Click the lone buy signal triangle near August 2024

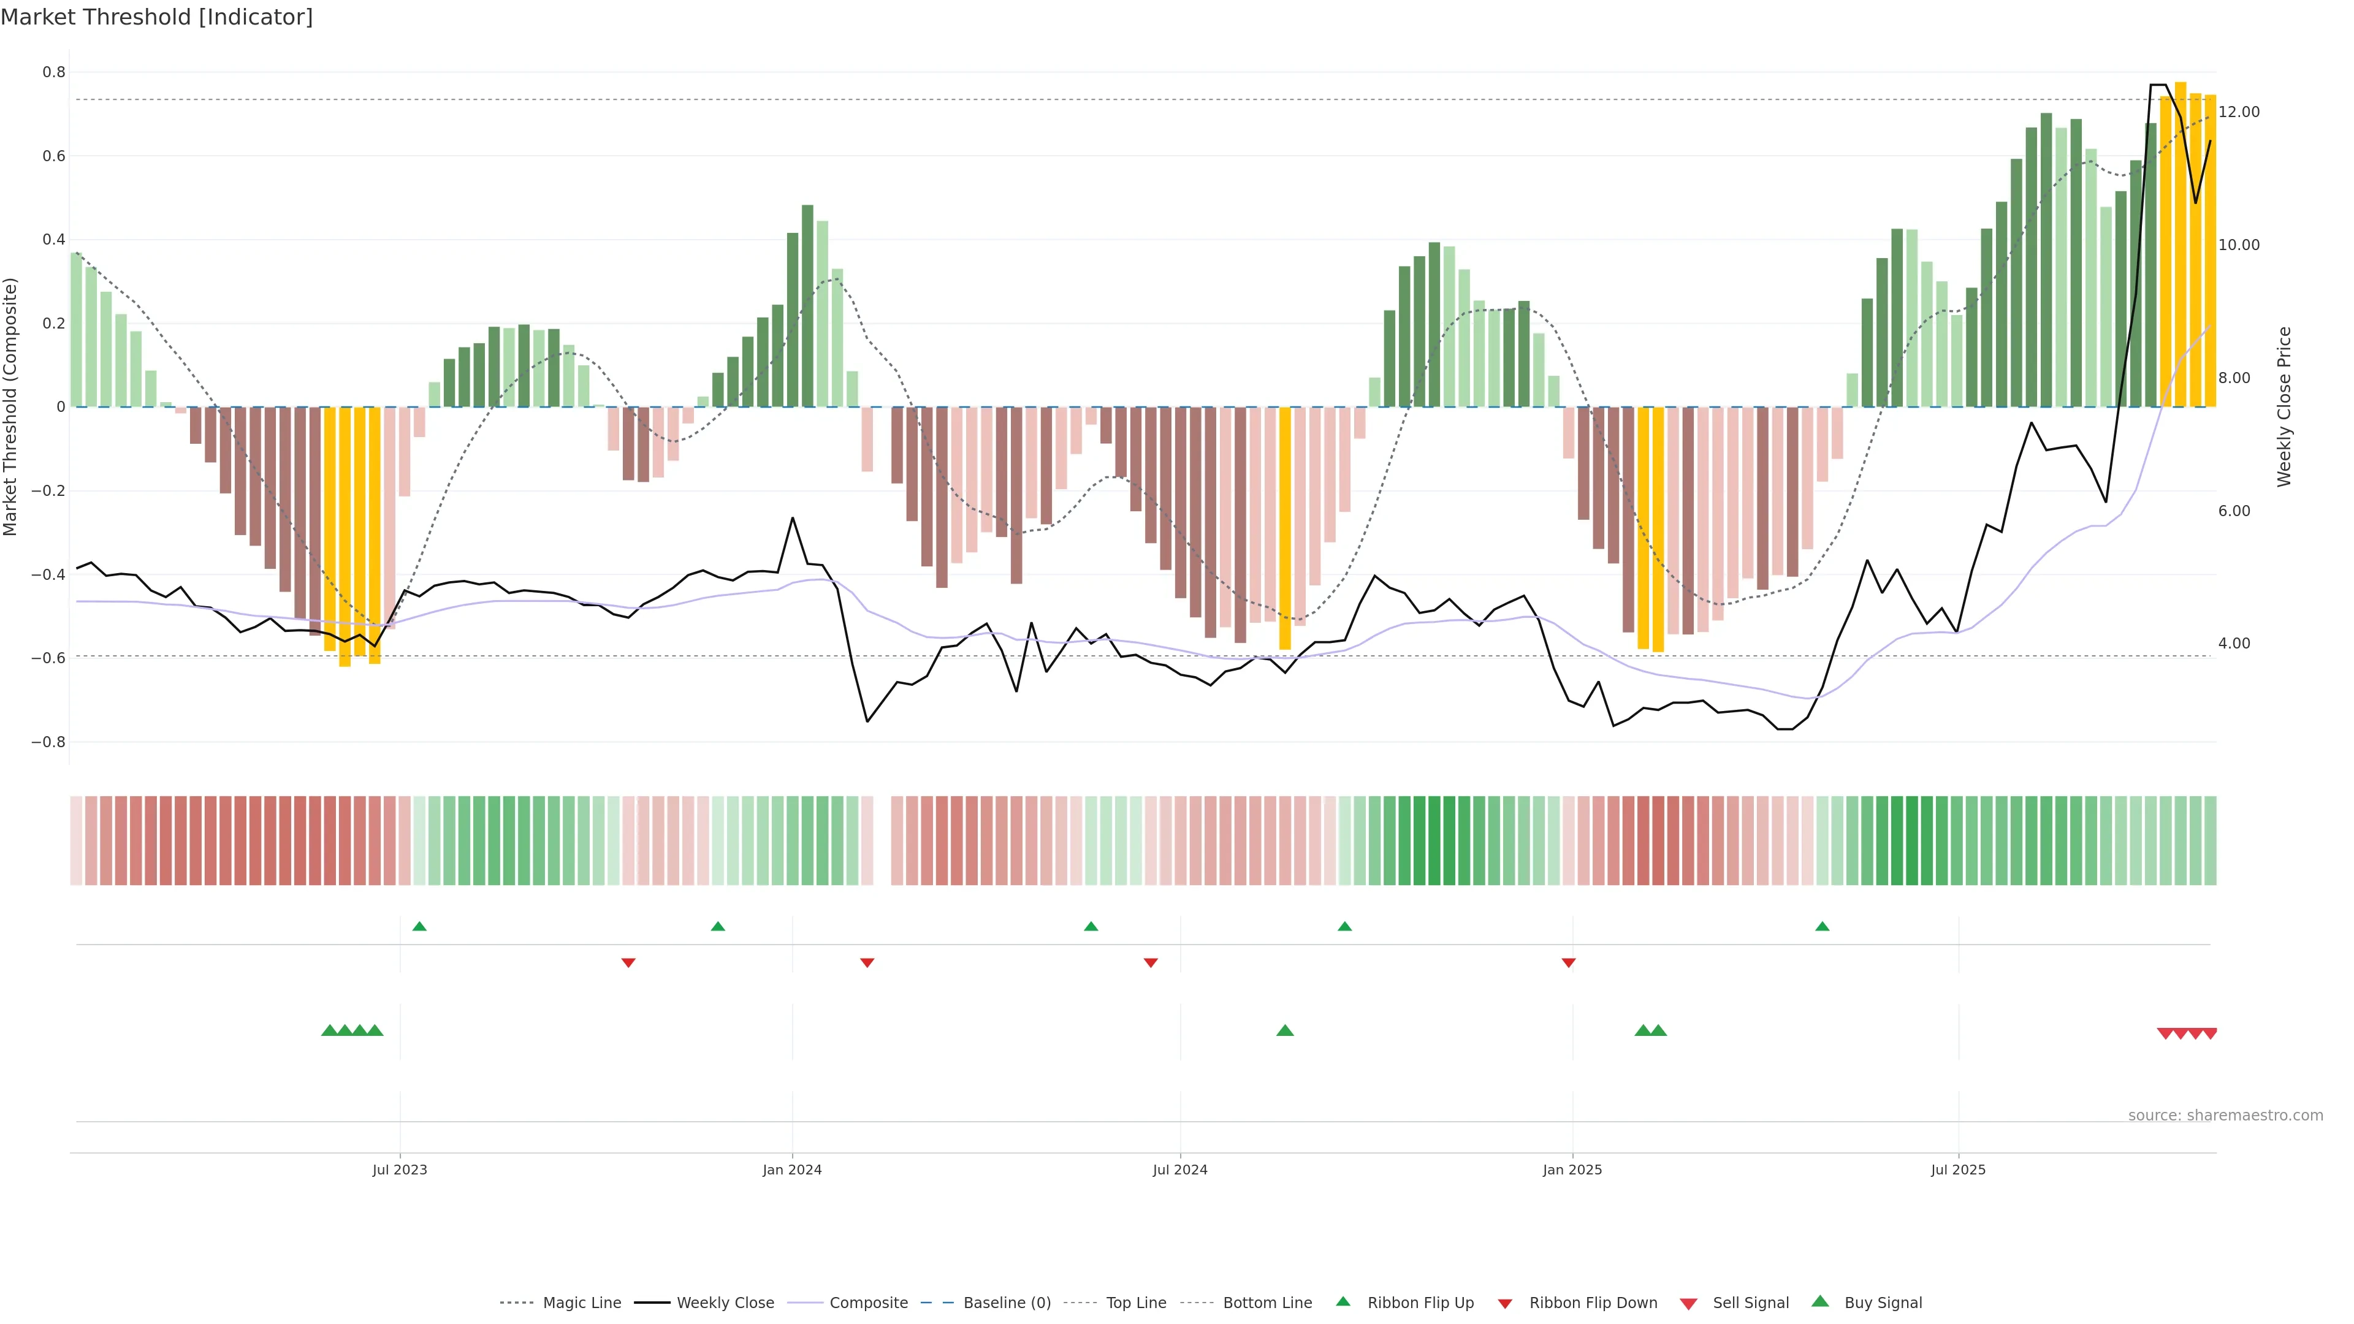click(x=1285, y=1030)
